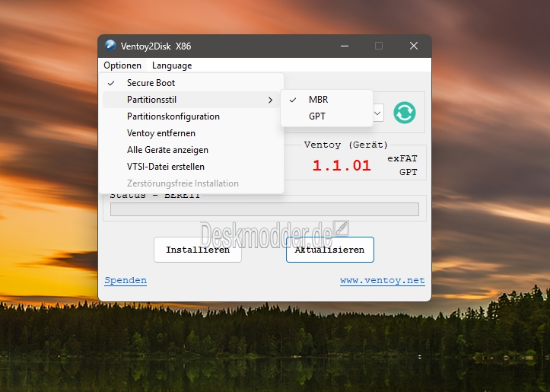This screenshot has width=550, height=392.
Task: Open the device dropdown arrow
Action: 378,113
